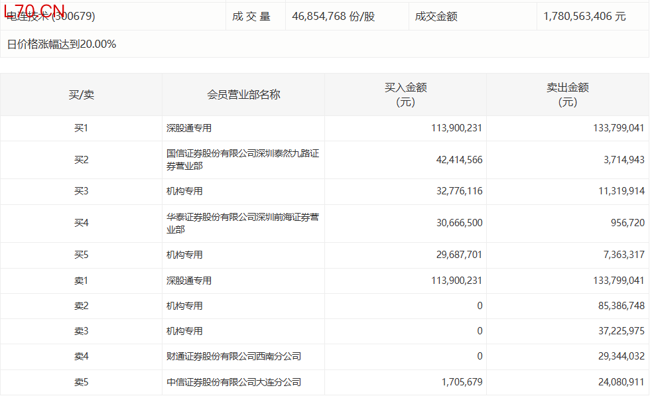Click the 买入金额 (元) column header

tap(405, 95)
